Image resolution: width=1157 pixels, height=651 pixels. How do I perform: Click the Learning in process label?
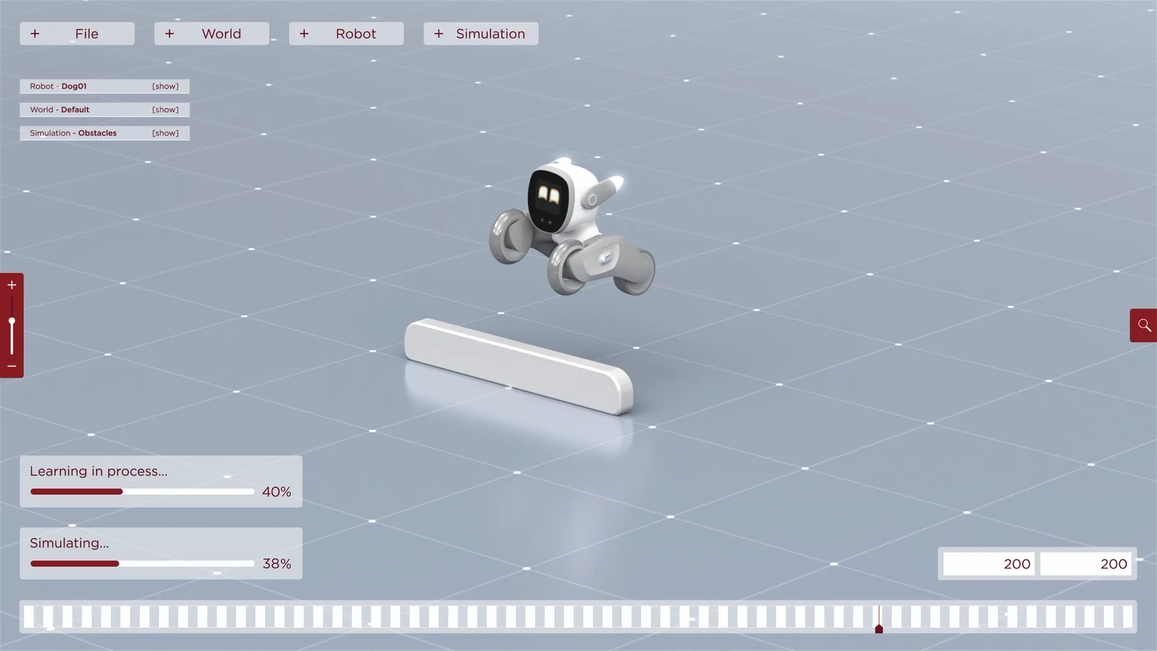pyautogui.click(x=99, y=471)
